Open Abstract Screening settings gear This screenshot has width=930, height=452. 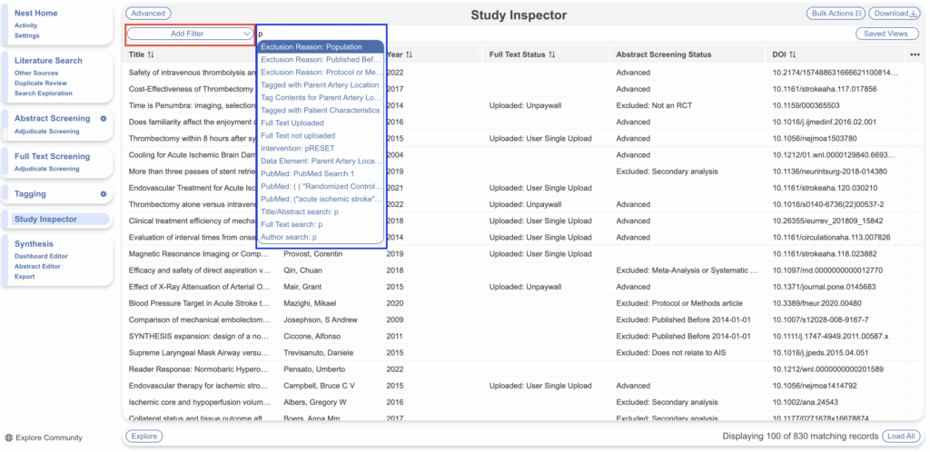coord(104,119)
